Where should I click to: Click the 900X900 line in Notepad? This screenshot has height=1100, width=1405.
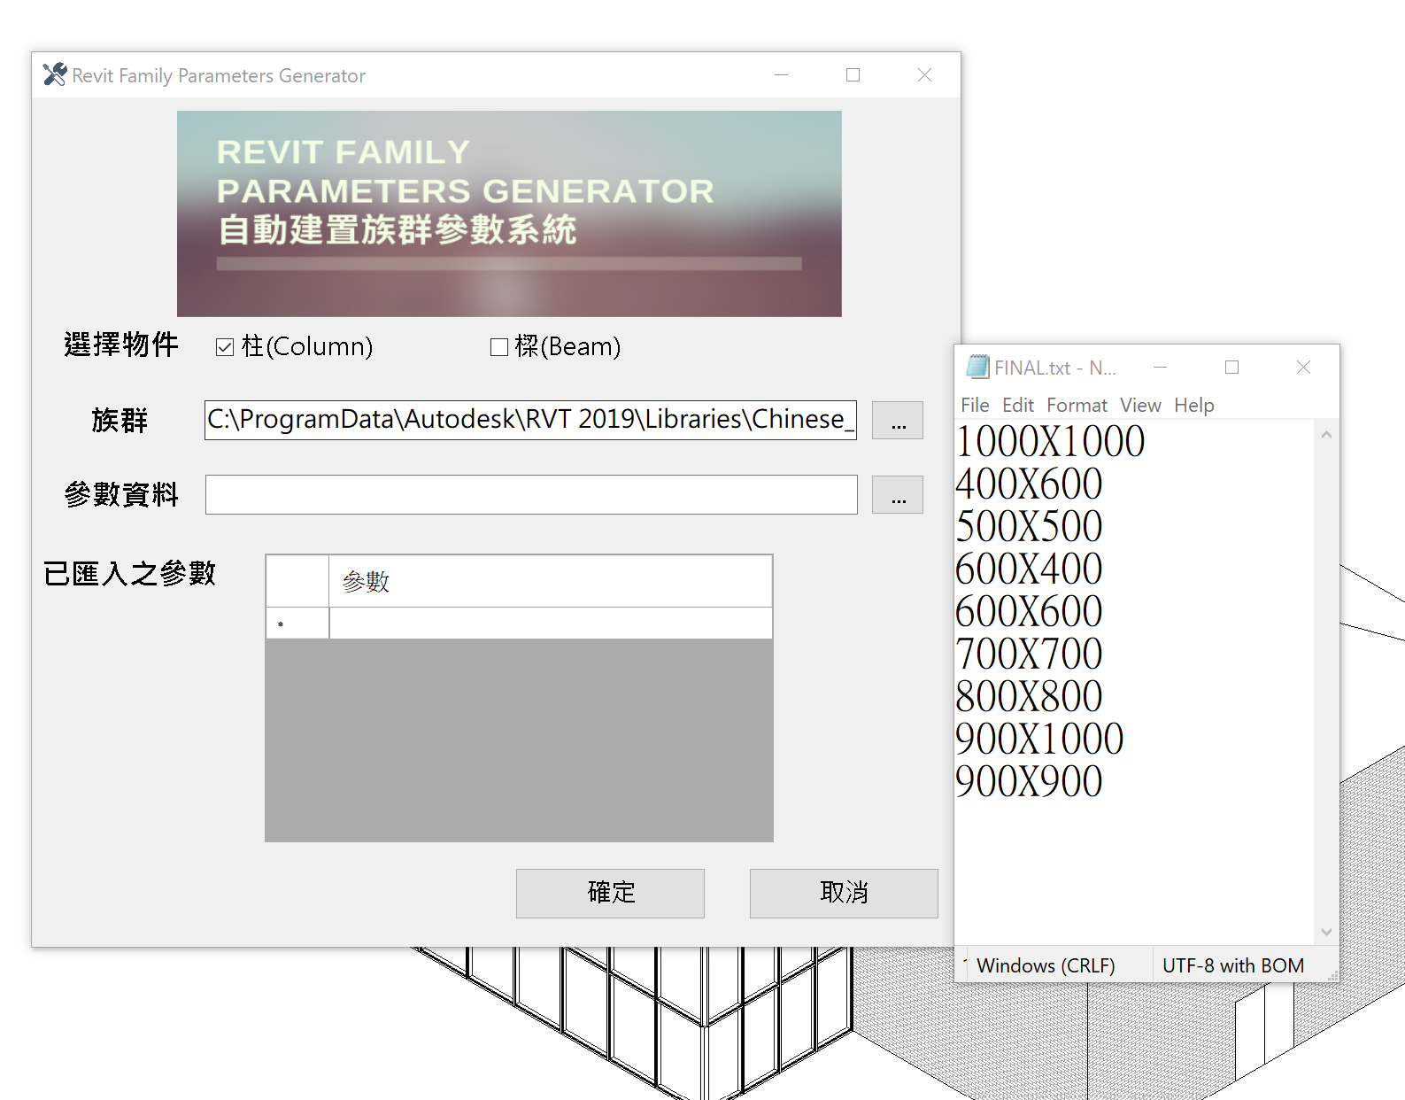[x=1029, y=782]
